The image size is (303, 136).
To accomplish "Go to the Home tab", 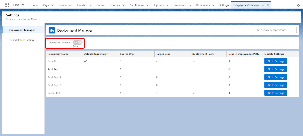I will pos(35,5).
